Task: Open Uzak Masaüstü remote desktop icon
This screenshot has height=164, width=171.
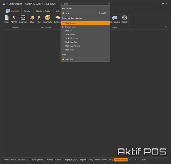Action: [115, 19]
